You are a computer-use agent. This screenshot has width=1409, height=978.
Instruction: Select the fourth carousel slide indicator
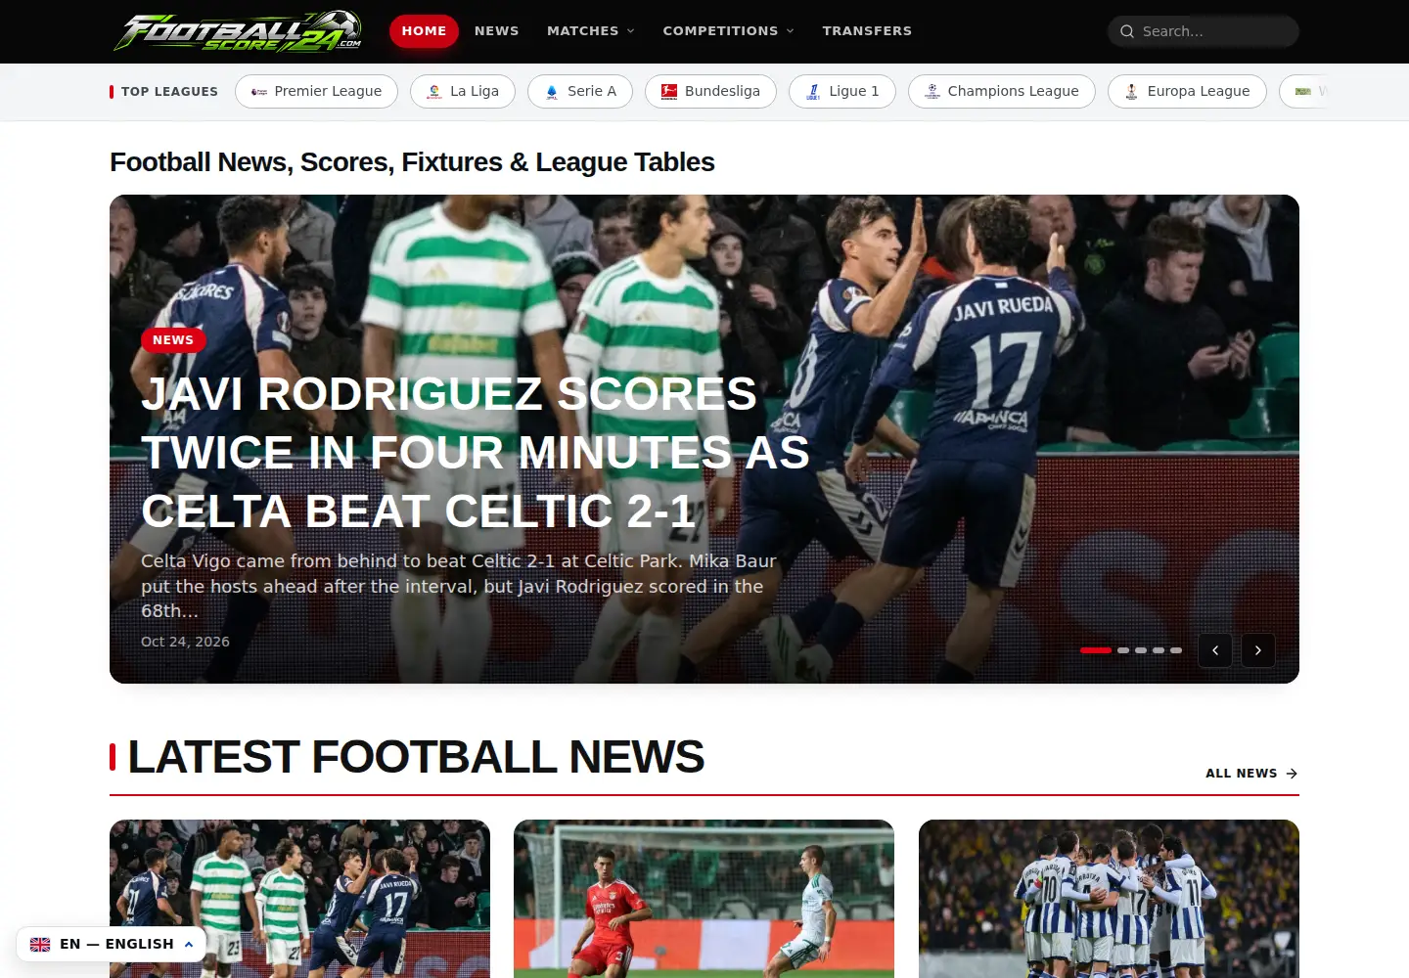click(x=1159, y=650)
